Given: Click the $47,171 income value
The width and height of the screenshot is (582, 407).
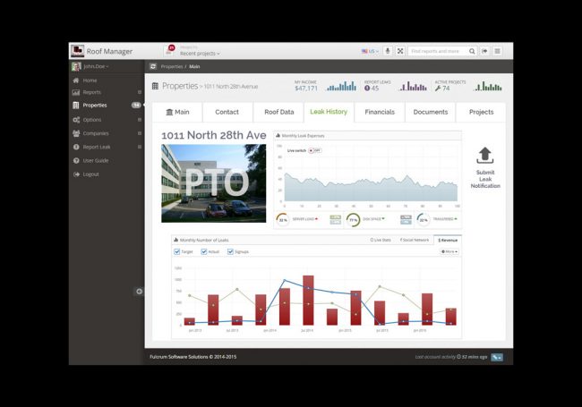Looking at the screenshot, I should pyautogui.click(x=306, y=89).
